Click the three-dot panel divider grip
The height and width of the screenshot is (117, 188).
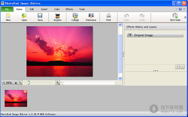[x=155, y=71]
